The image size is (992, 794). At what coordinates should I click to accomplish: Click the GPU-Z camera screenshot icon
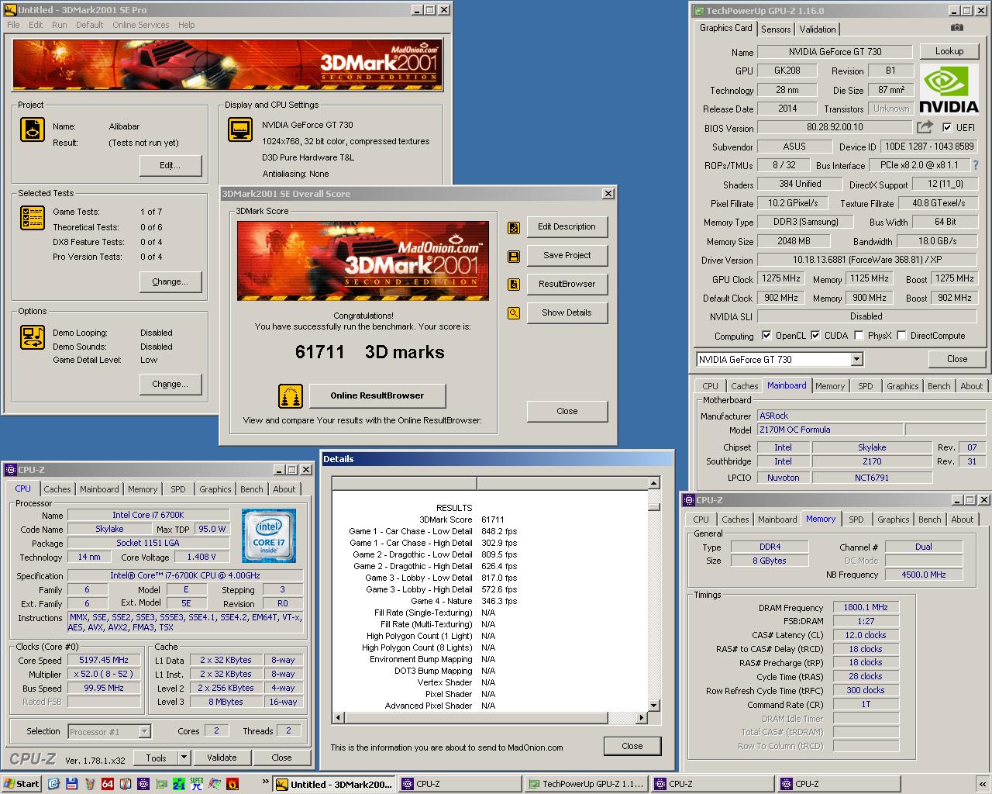(957, 27)
